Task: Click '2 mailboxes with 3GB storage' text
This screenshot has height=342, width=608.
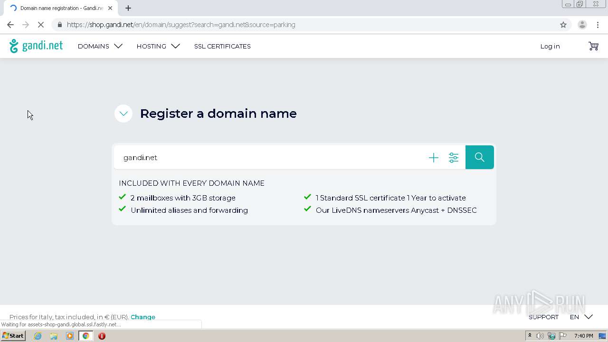Action: (183, 198)
